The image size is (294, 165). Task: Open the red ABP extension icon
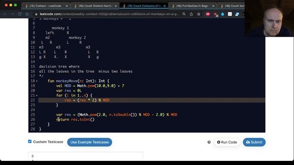(x=208, y=14)
